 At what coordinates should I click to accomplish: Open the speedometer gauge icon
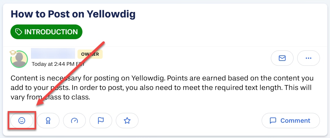click(x=74, y=121)
